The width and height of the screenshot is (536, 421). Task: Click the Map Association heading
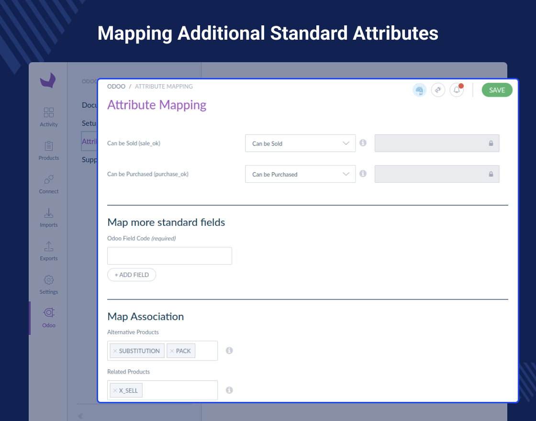145,317
